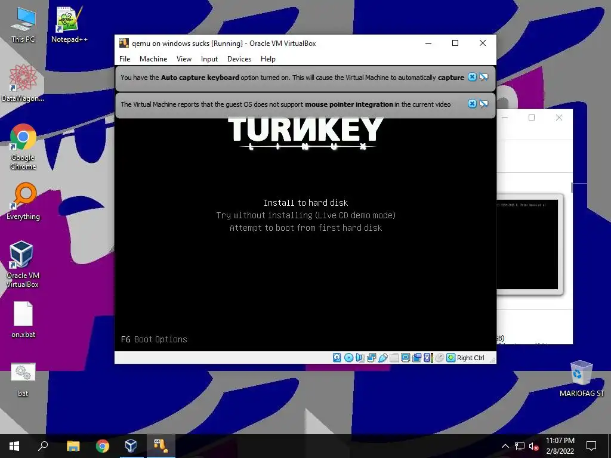Switch to running VM taskbar button
611x458 pixels.
tap(161, 446)
